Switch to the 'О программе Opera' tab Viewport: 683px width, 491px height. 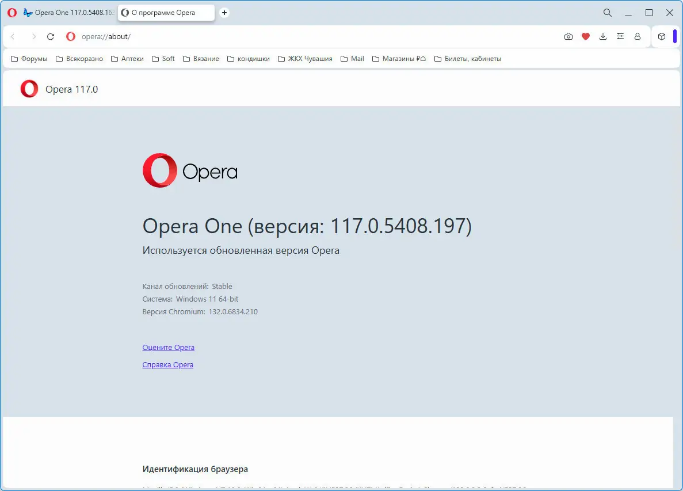(166, 12)
